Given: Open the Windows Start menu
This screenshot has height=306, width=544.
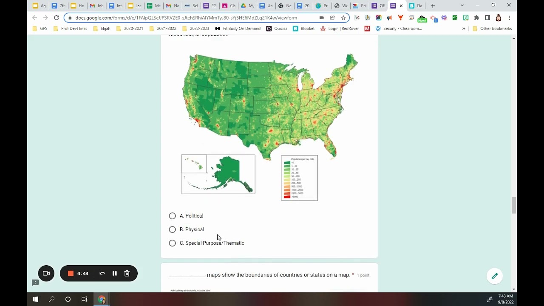Looking at the screenshot, I should (35, 299).
